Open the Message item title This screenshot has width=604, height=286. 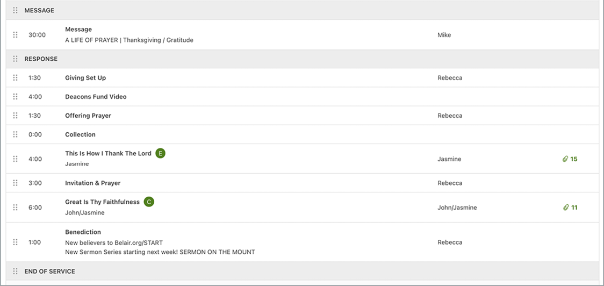78,30
